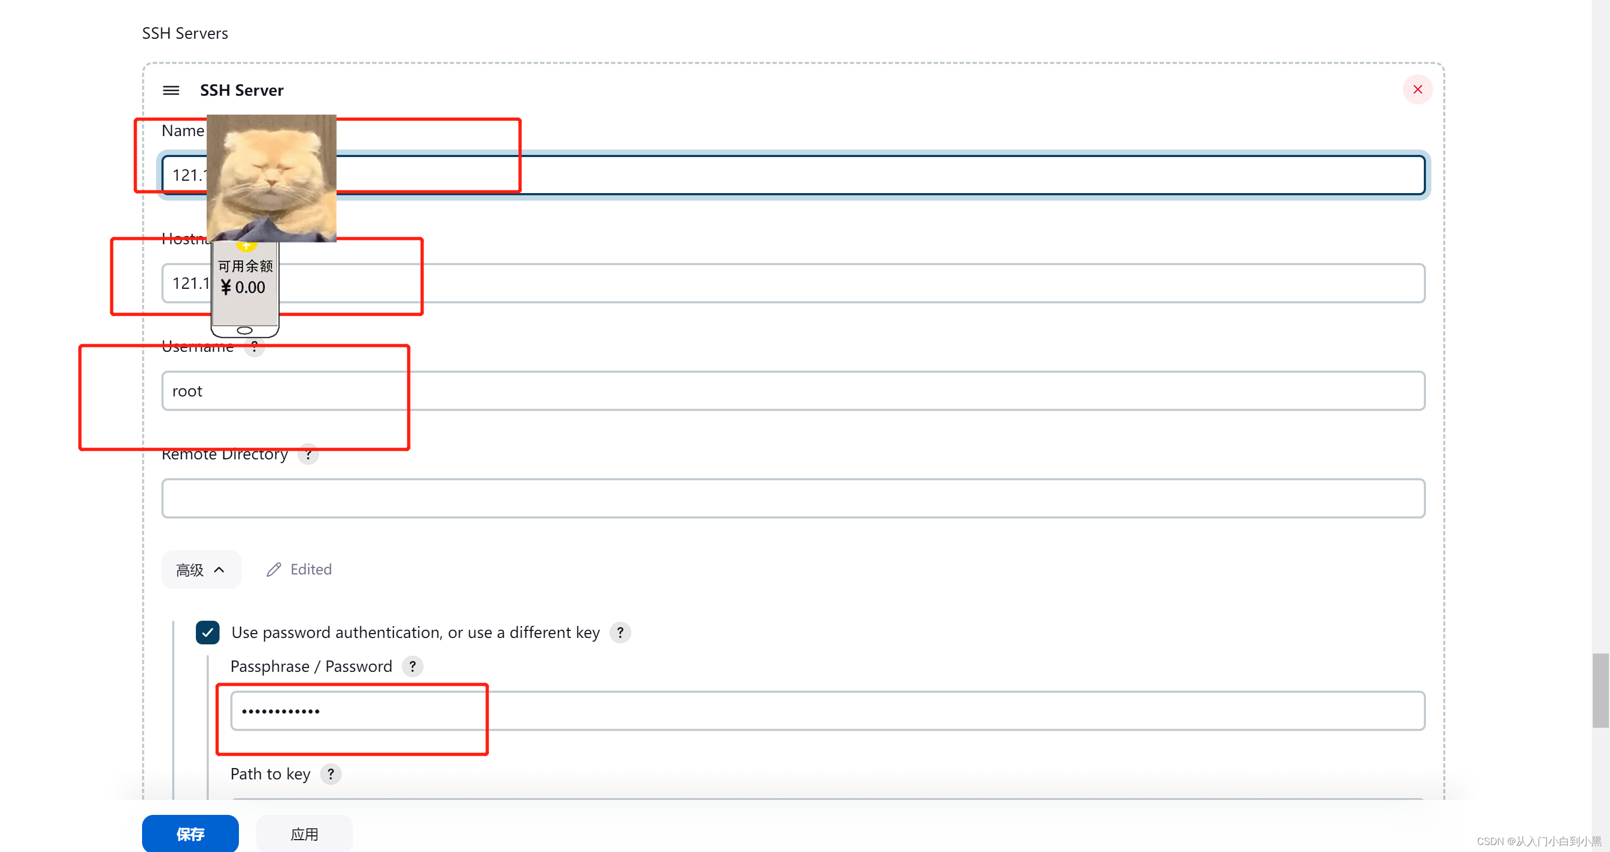
Task: Click the edit pencil icon next to Edited
Action: click(x=273, y=567)
